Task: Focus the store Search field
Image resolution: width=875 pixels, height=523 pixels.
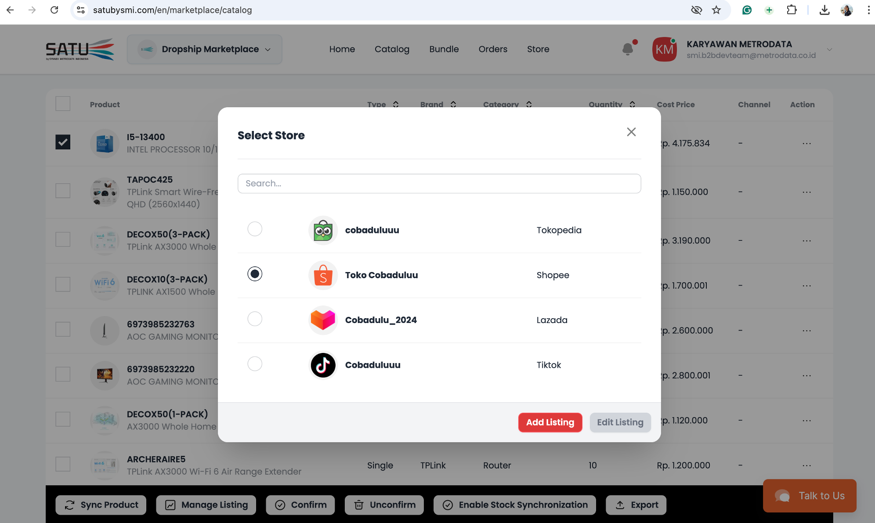Action: coord(439,183)
